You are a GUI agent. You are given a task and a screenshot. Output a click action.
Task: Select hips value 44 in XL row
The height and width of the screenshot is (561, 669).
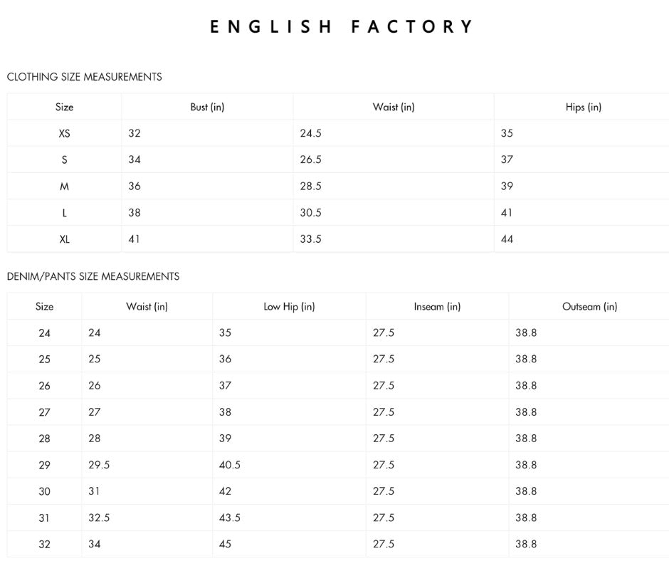(507, 239)
